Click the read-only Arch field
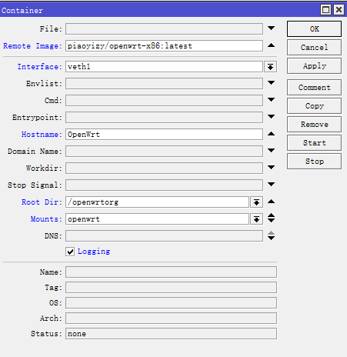 click(171, 319)
